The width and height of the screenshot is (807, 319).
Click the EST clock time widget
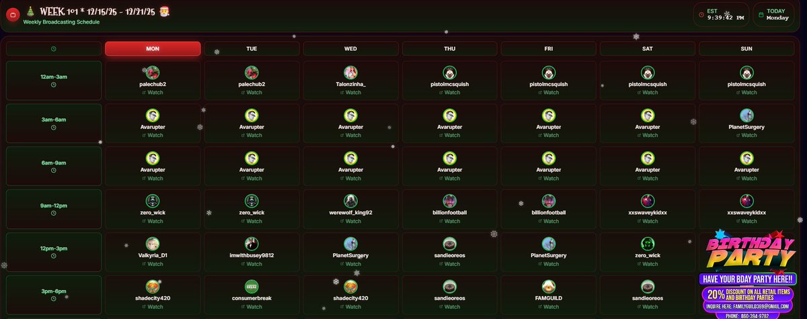pos(722,15)
